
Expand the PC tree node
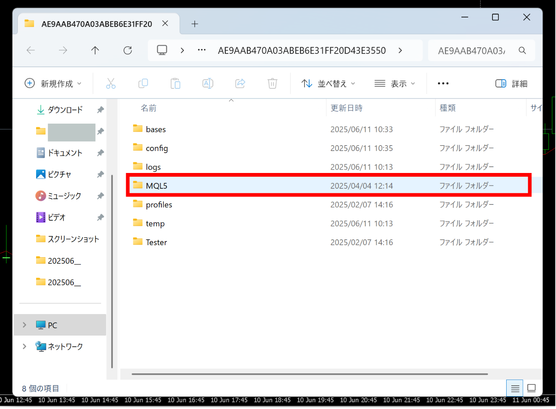24,325
